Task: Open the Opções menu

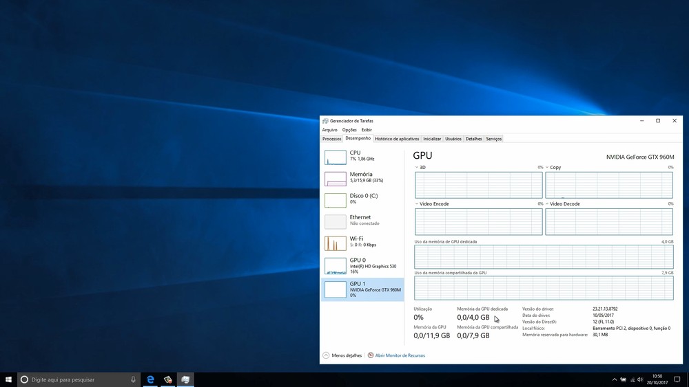Action: 349,130
